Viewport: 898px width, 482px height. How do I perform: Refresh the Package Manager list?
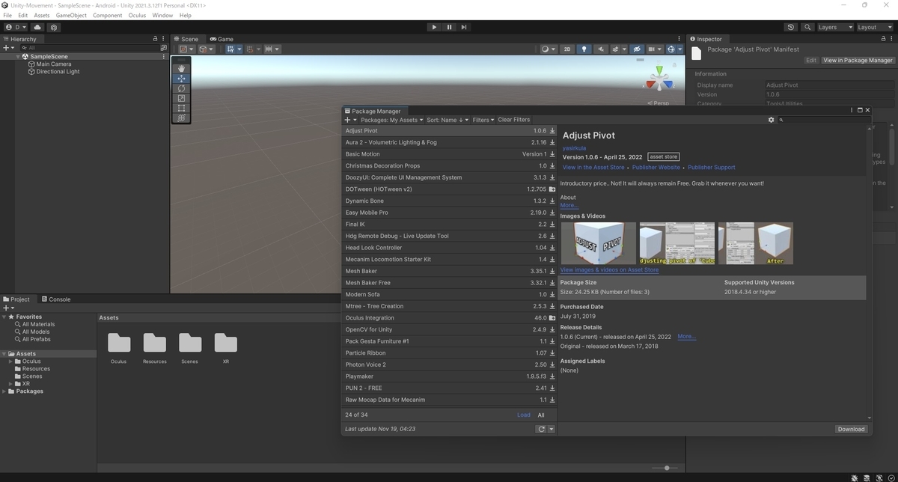coord(541,430)
